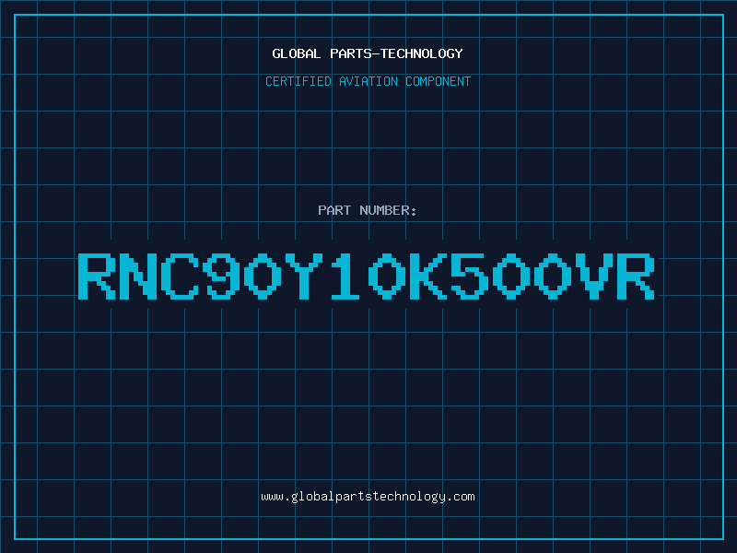737x553 pixels.
Task: Click the word COMPONENT in the subtitle
Action: [x=439, y=81]
